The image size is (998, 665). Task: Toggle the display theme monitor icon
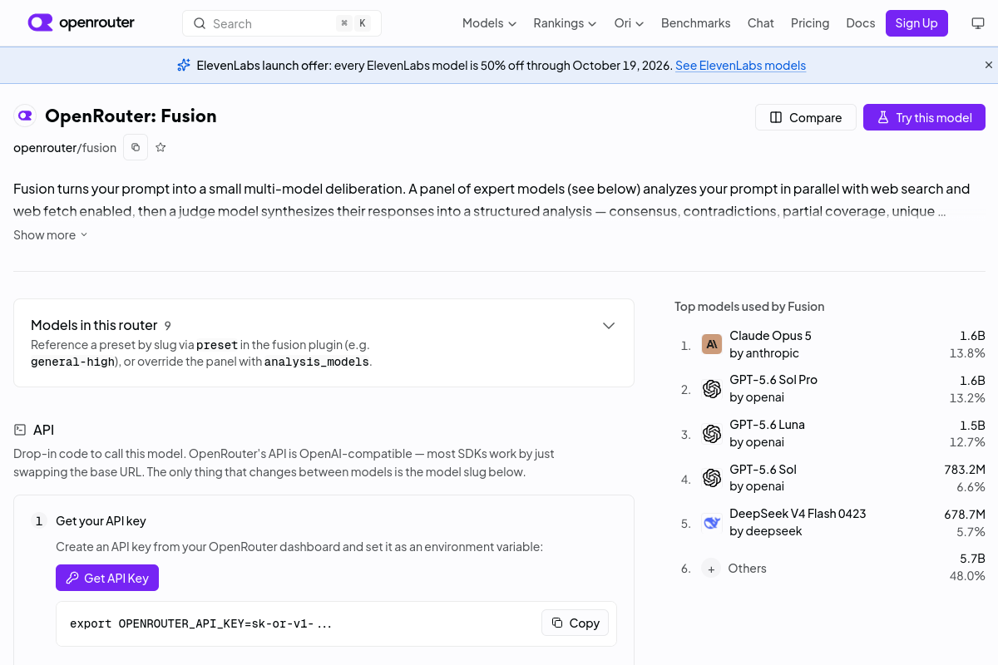click(978, 23)
